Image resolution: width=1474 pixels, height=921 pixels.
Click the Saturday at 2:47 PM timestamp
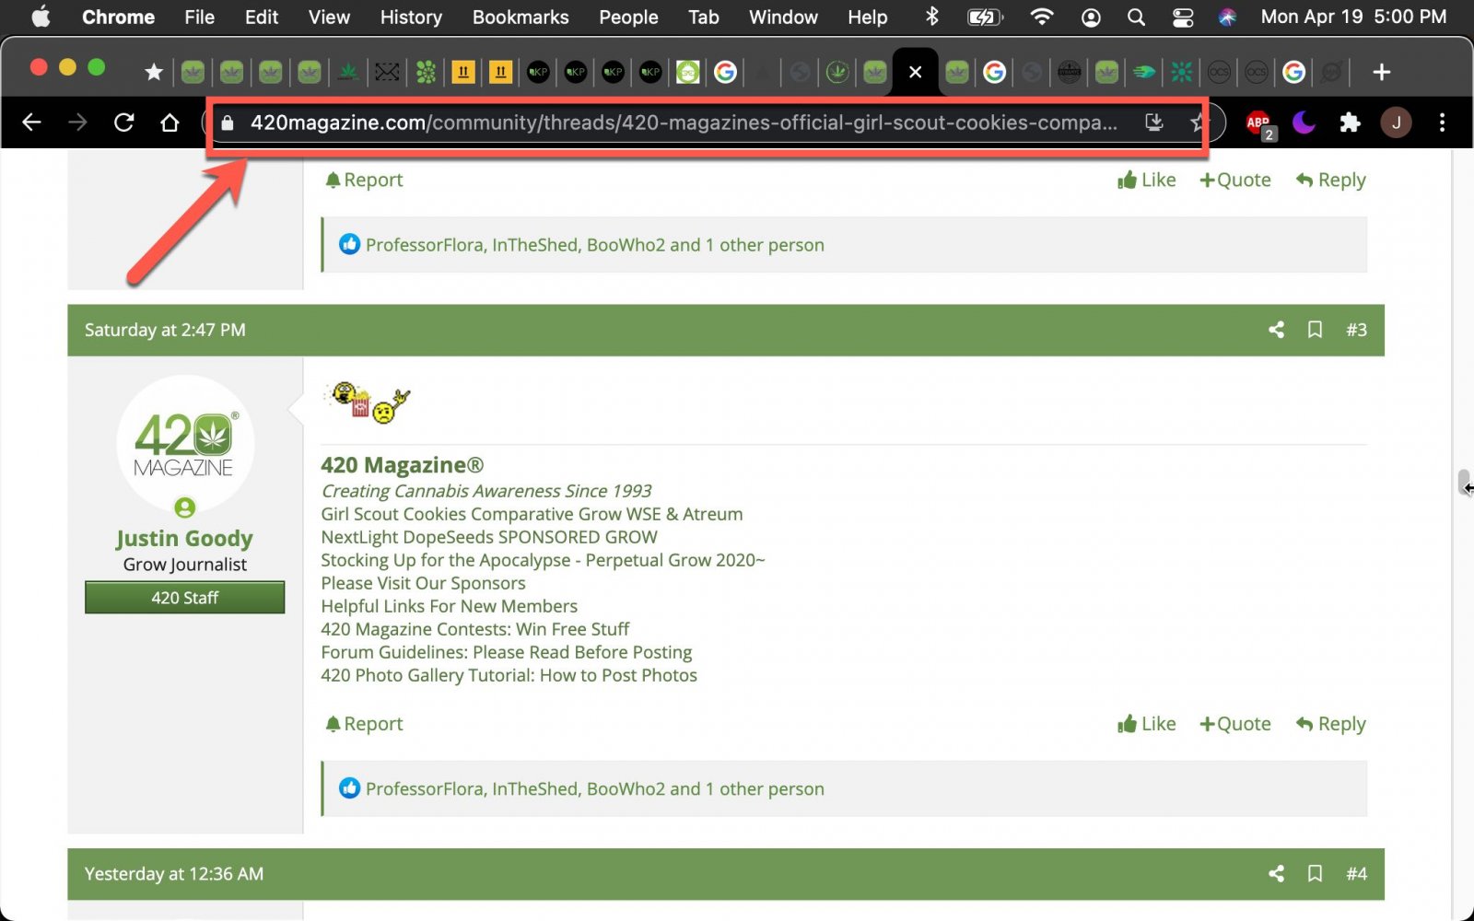coord(165,330)
